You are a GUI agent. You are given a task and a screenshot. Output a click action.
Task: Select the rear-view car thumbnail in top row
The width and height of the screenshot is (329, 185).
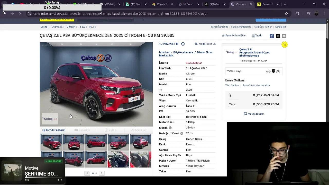click(x=141, y=142)
